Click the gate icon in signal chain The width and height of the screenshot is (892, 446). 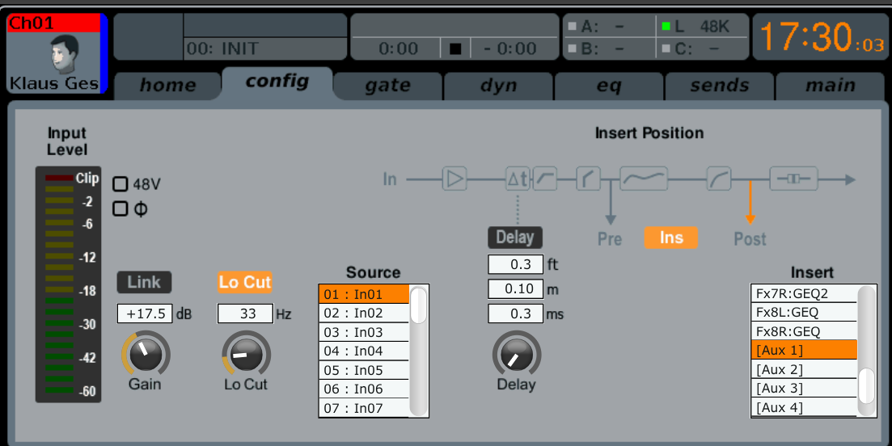pos(588,179)
